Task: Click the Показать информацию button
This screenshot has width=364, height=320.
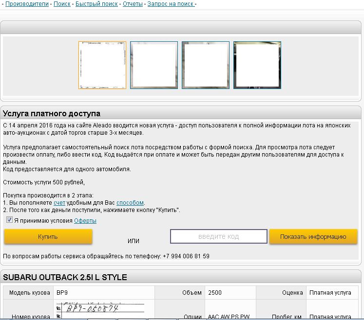Action: click(313, 236)
